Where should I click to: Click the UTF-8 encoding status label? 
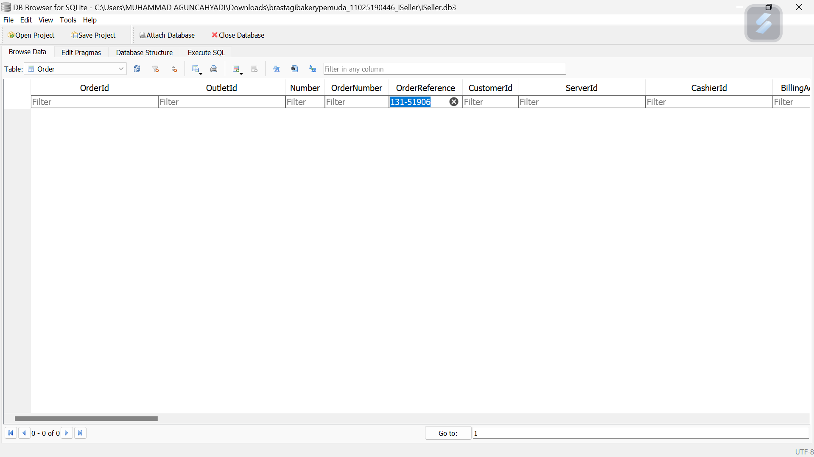coord(804,452)
